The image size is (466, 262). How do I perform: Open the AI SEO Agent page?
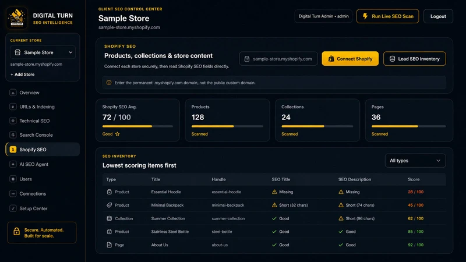point(43,164)
